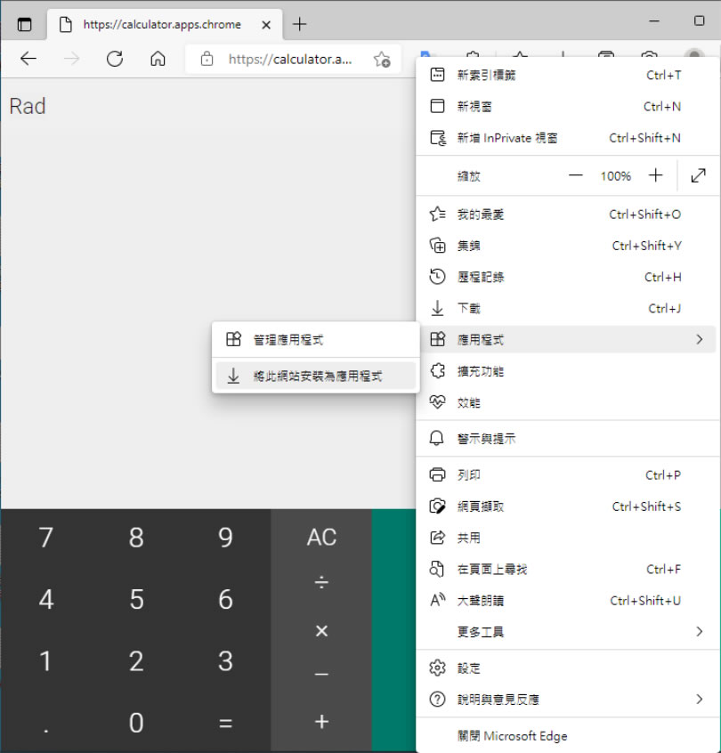Tap the calculator plus key
721x753 pixels.
click(x=321, y=721)
